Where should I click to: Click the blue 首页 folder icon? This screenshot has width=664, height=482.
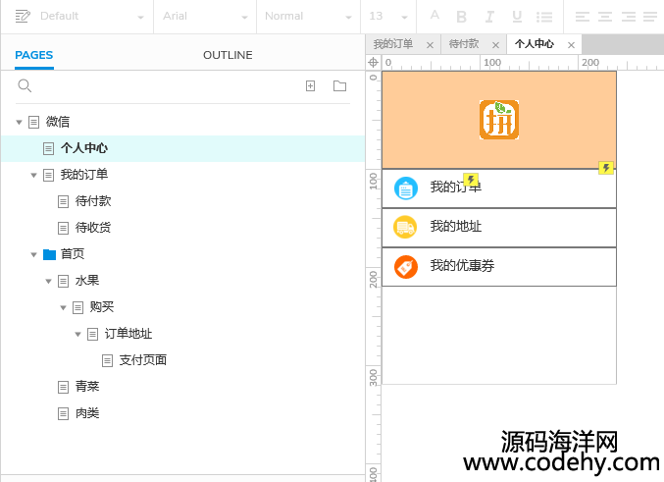[x=49, y=254]
